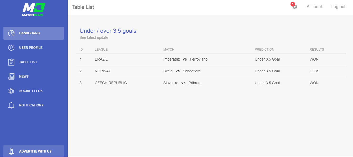Click the Table List clipboard icon
Screen dimensions: 353x157
click(x=11, y=62)
